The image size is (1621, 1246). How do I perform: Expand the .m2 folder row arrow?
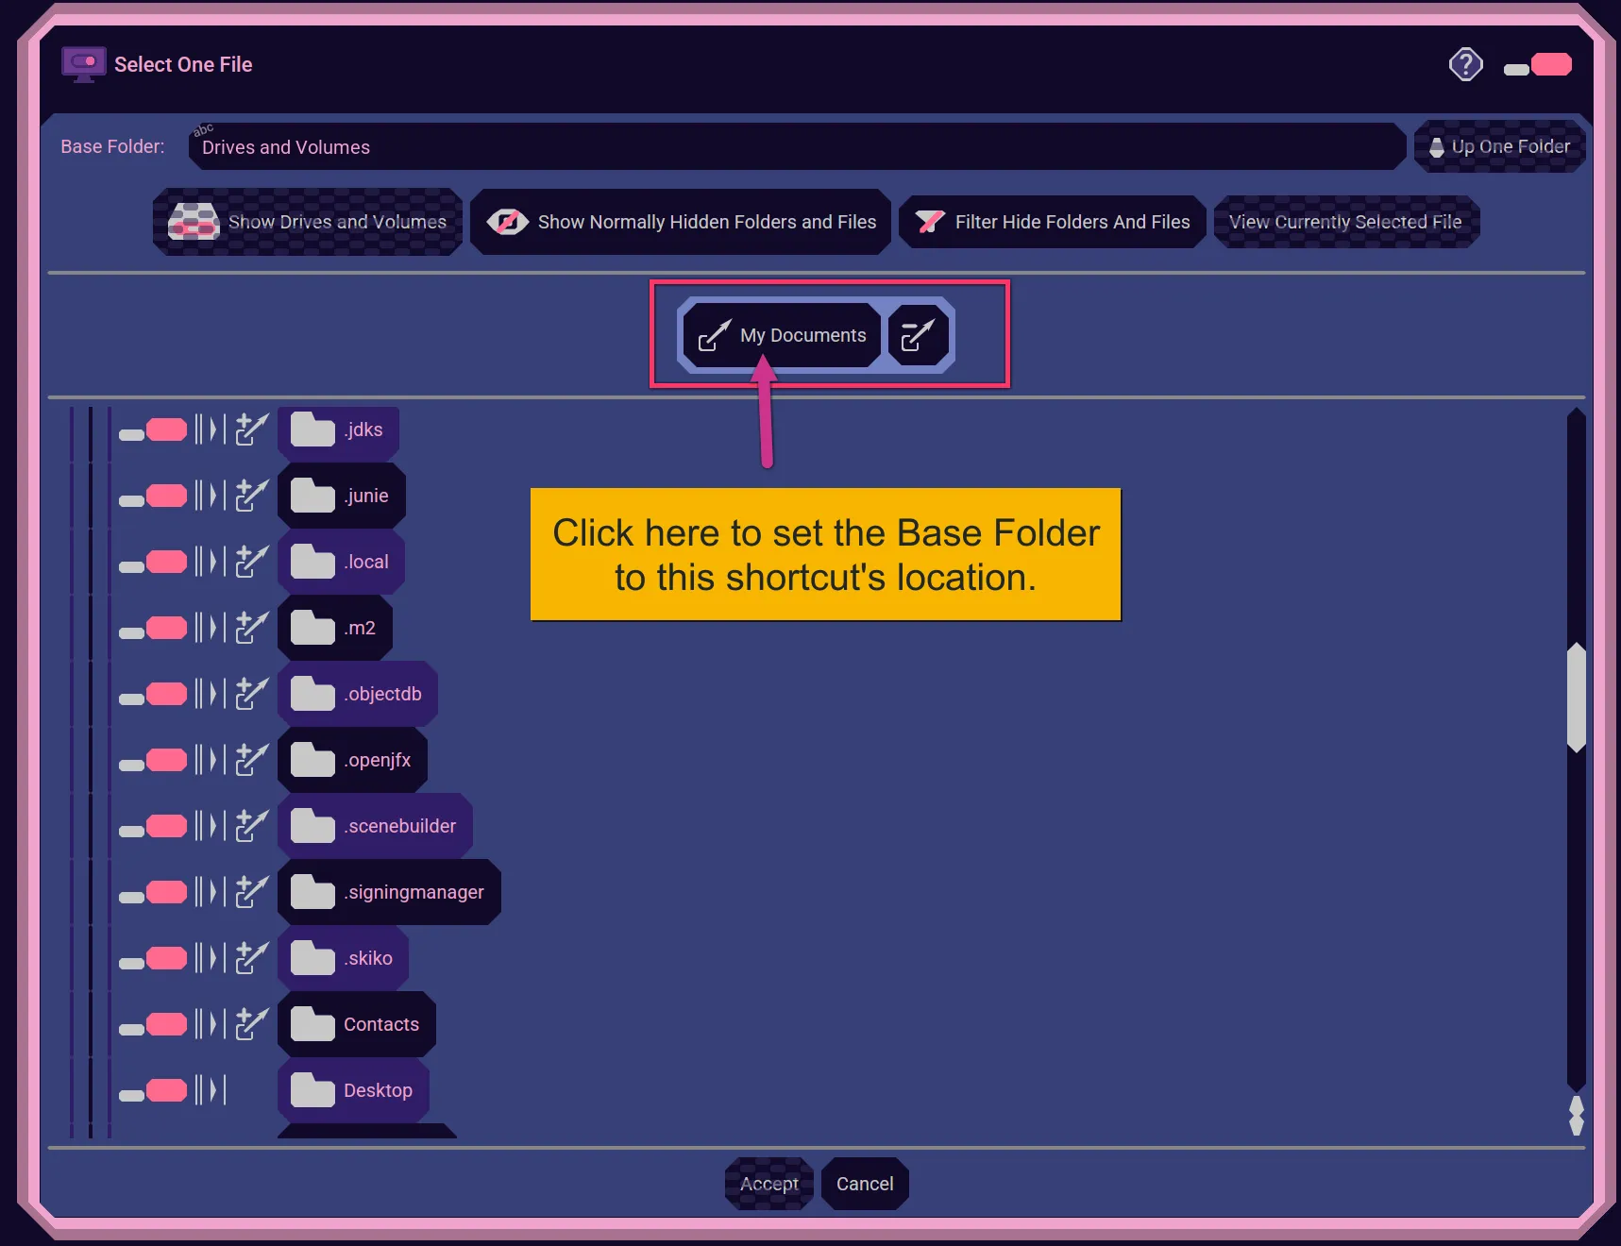coord(211,628)
